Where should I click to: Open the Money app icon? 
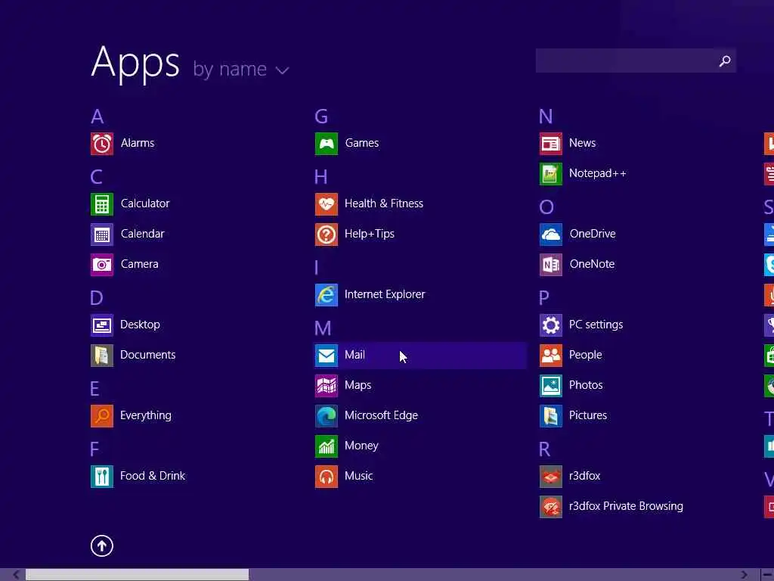click(x=327, y=446)
